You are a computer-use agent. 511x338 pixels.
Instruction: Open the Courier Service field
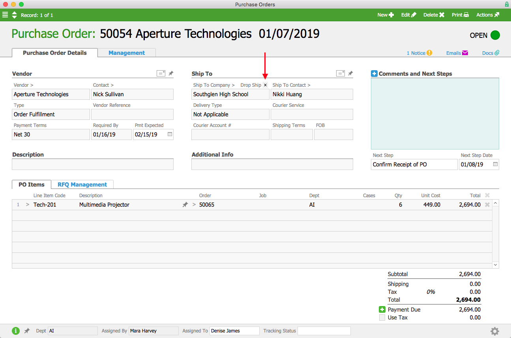[x=312, y=114]
